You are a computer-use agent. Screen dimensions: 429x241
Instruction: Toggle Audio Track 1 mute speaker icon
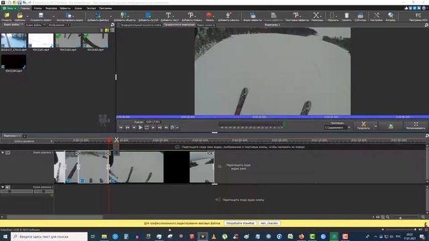[x=7, y=187]
